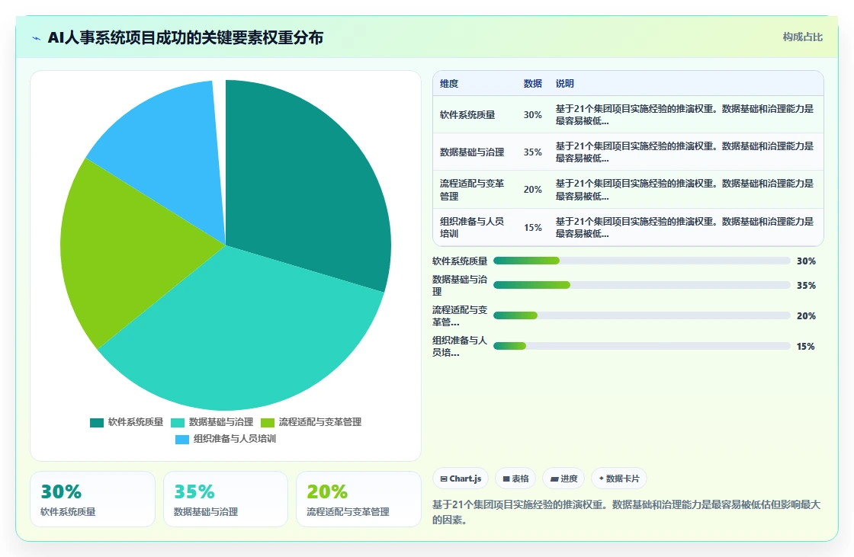Click the lightning icon beside the chart title
Viewport: 854px width, 557px height.
click(x=37, y=39)
